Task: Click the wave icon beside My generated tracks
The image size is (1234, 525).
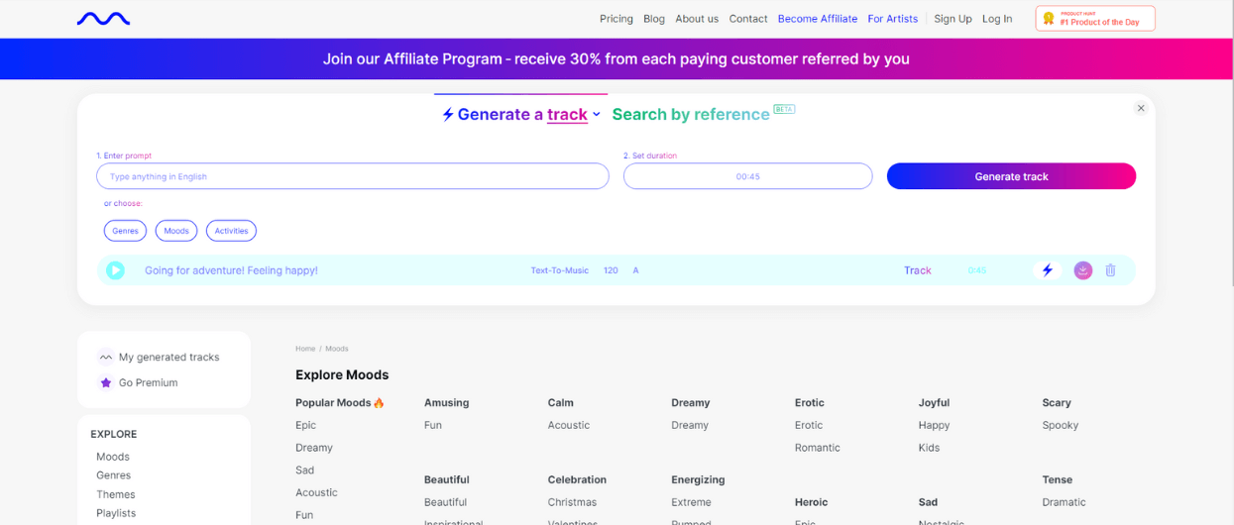Action: click(x=106, y=358)
